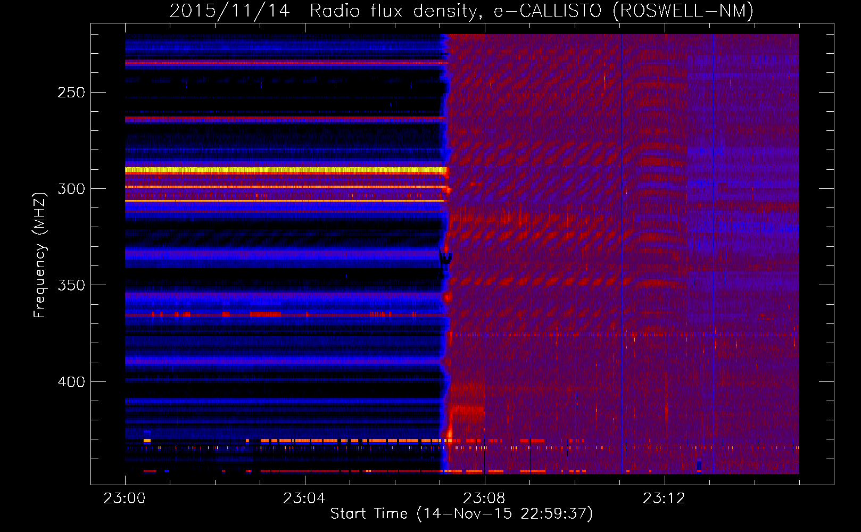
Task: Click the 350 frequency tick label
Action: click(x=71, y=285)
